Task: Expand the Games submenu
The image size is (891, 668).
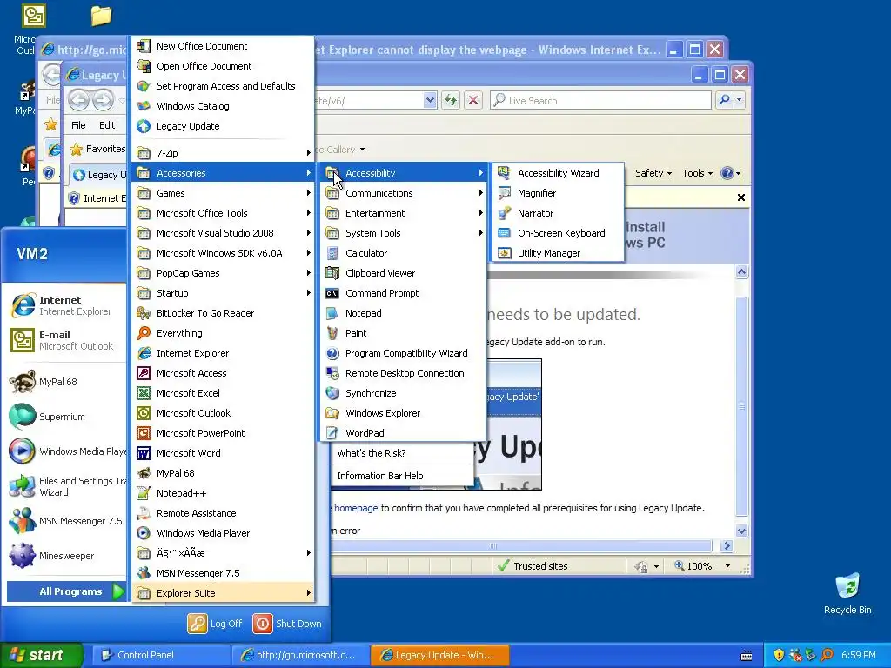Action: (x=224, y=193)
